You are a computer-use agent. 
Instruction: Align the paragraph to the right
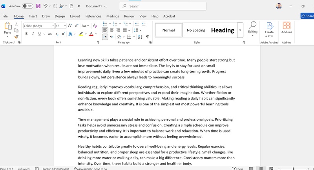pos(118,31)
